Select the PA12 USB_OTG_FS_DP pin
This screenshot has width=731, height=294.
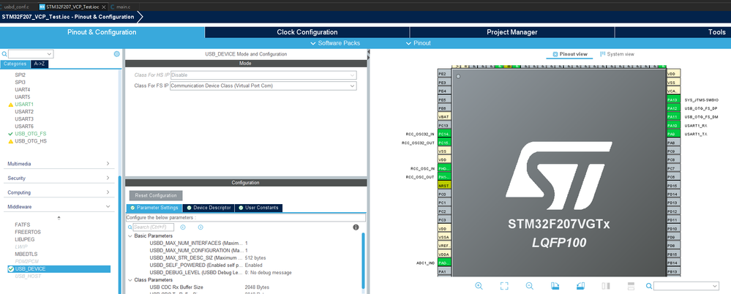point(674,108)
